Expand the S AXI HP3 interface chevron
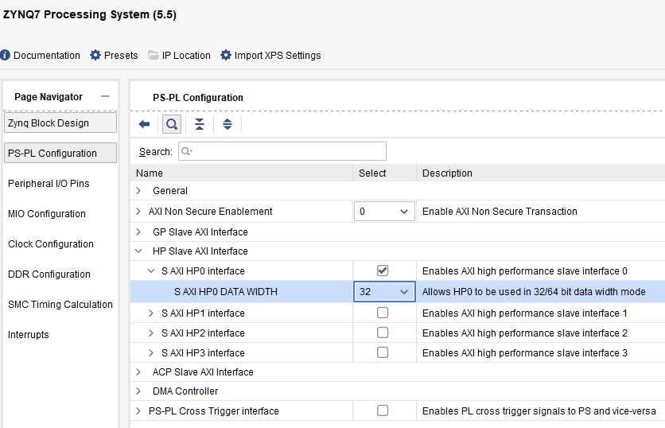Image resolution: width=665 pixels, height=428 pixels. pos(151,353)
